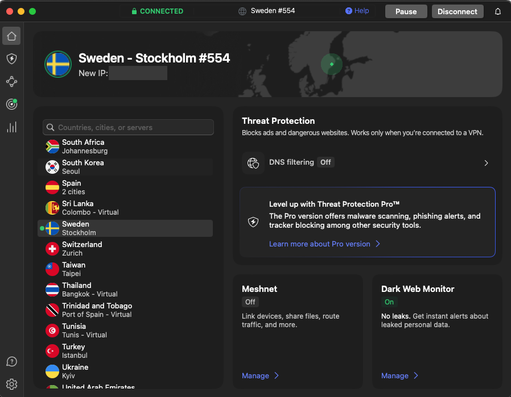Pause the VPN connection
The height and width of the screenshot is (397, 511).
point(406,11)
